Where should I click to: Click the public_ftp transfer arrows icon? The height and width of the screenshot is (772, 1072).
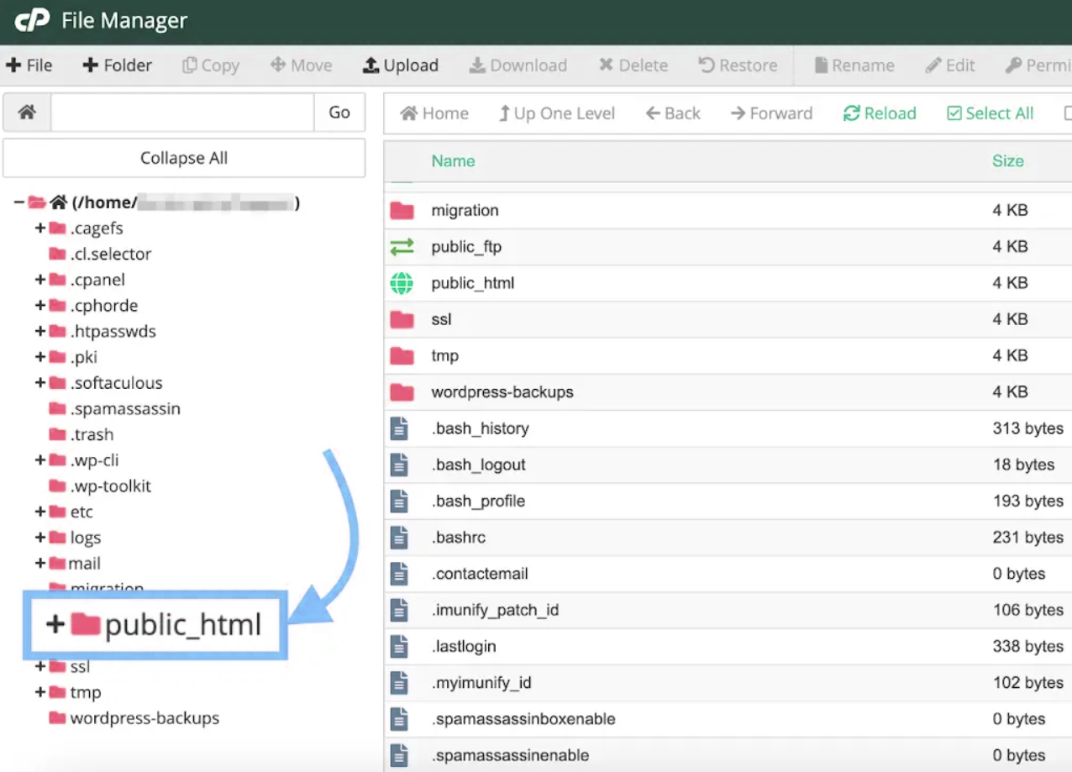point(402,247)
